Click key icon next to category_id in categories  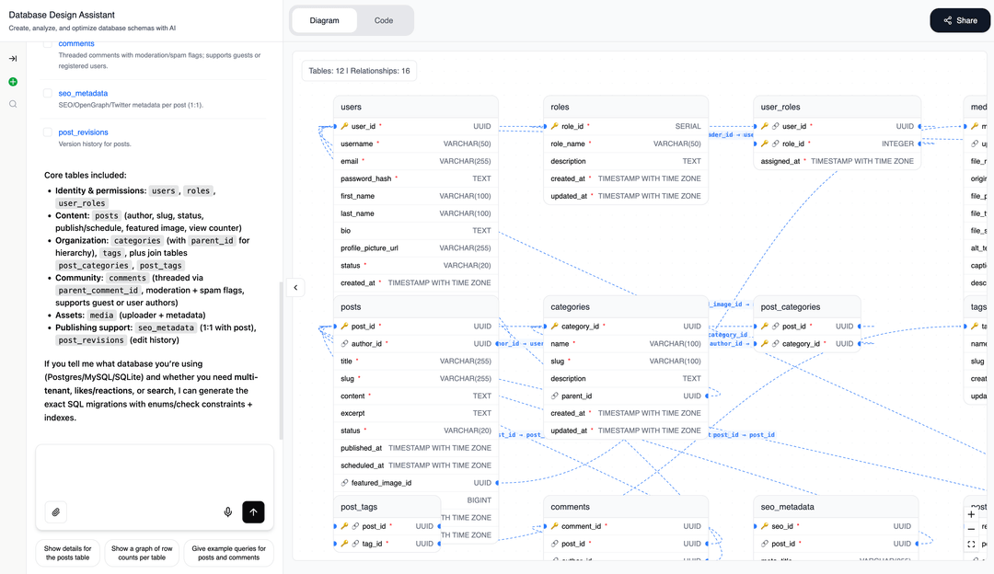555,327
